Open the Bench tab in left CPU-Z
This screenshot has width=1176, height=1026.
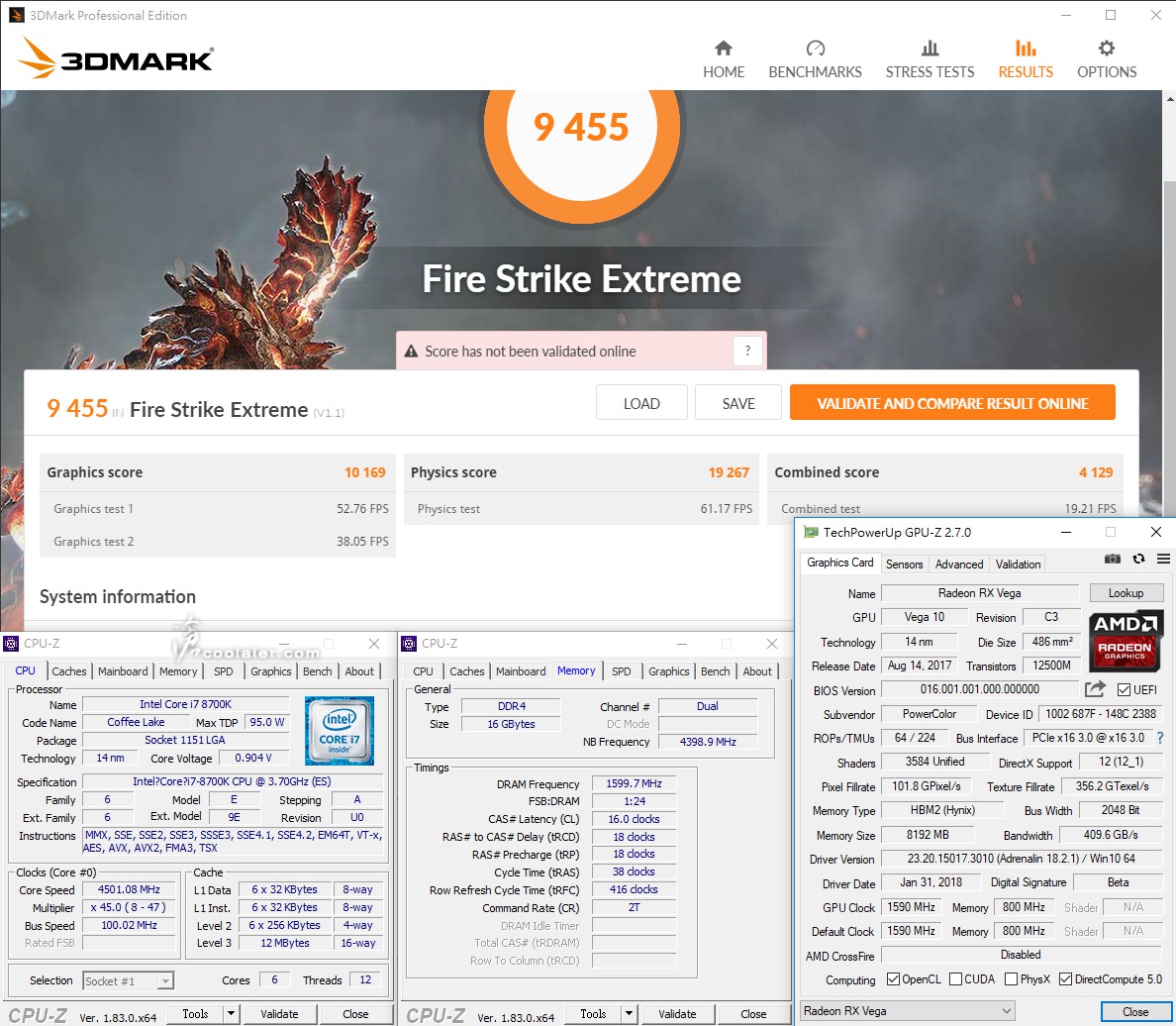click(317, 671)
